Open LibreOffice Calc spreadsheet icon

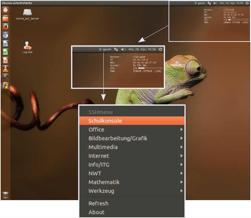(5, 52)
